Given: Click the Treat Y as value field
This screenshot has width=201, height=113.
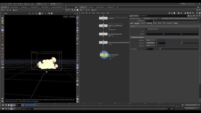Looking at the screenshot, I should tap(161, 43).
